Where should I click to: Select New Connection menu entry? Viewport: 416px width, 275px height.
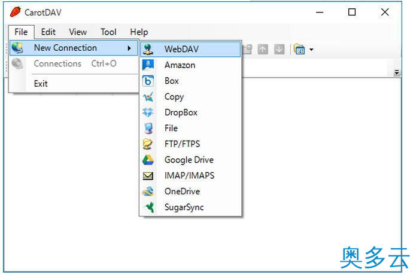coord(74,48)
